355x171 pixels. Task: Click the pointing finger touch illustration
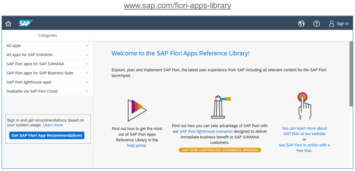tap(304, 106)
